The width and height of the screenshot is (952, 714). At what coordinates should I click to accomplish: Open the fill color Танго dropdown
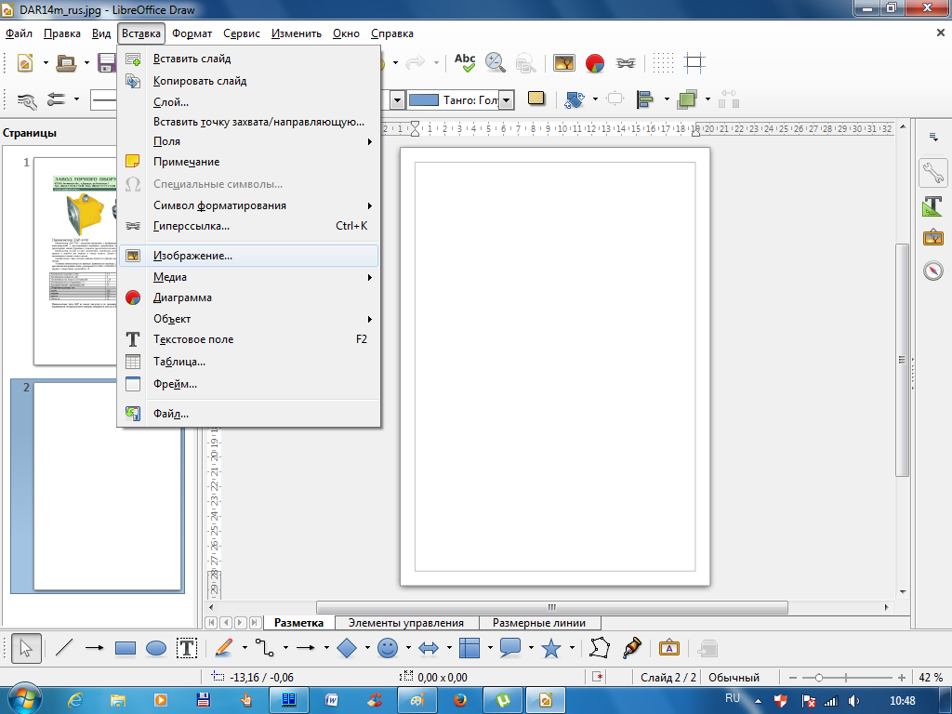[506, 100]
